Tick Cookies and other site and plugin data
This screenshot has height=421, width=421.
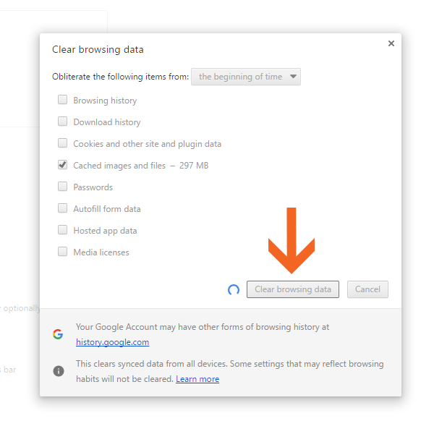pos(62,143)
